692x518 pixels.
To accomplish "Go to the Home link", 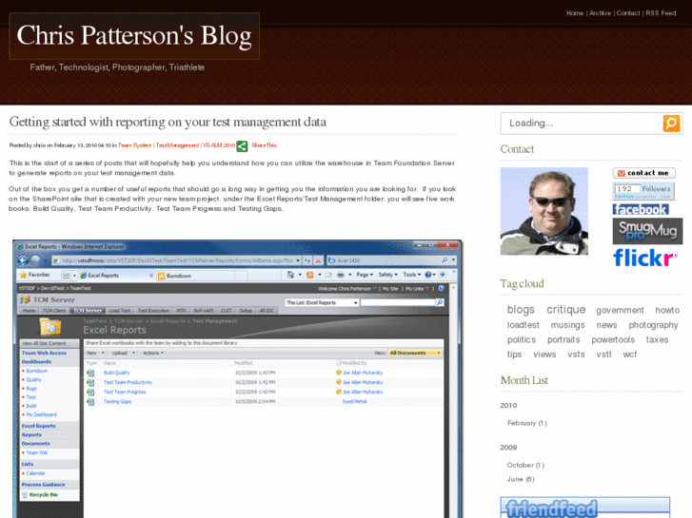I will (575, 13).
